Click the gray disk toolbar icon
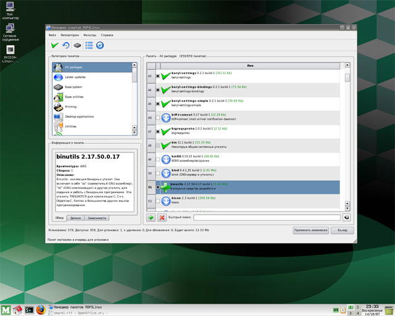This screenshot has height=316, width=395. point(77,45)
